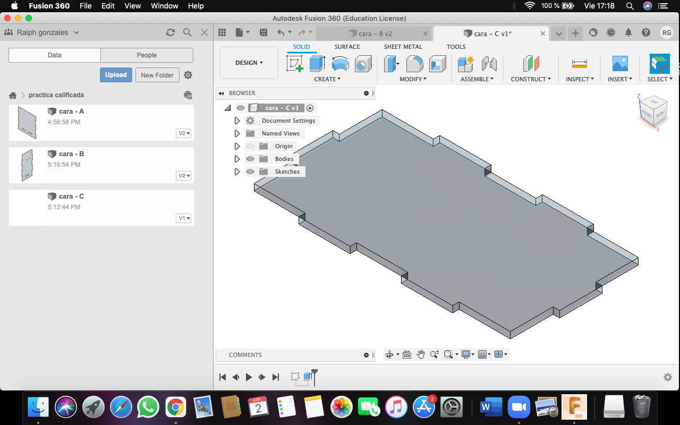Image resolution: width=680 pixels, height=425 pixels.
Task: Switch to the People tab
Action: [147, 55]
